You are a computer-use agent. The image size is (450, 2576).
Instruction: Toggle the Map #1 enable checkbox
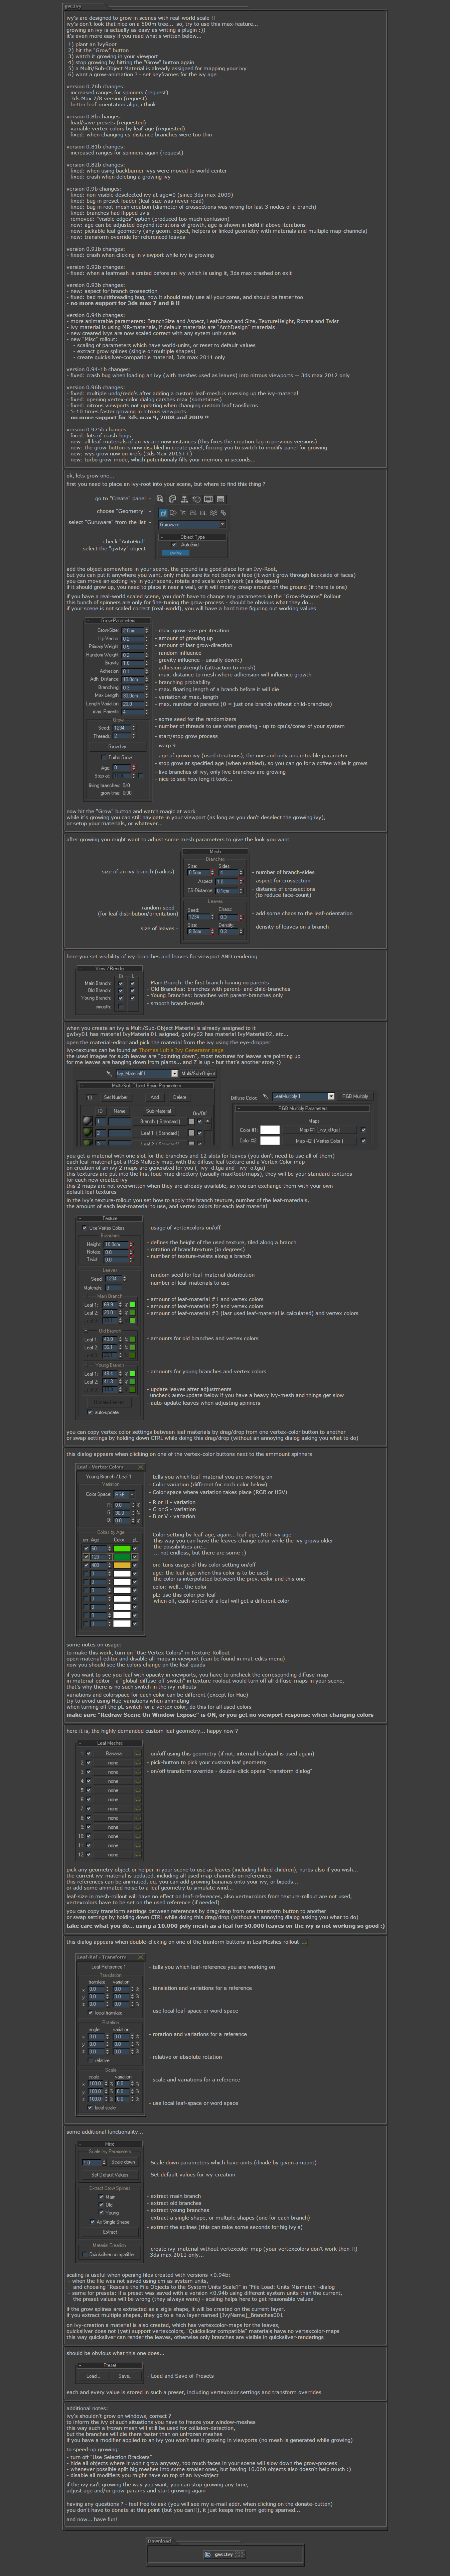(363, 1130)
